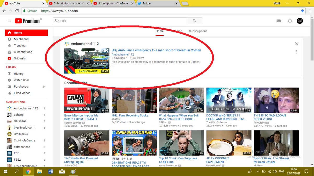Image resolution: width=314 pixels, height=176 pixels.
Task: Open the Mail app on the taskbar
Action: pos(62,172)
